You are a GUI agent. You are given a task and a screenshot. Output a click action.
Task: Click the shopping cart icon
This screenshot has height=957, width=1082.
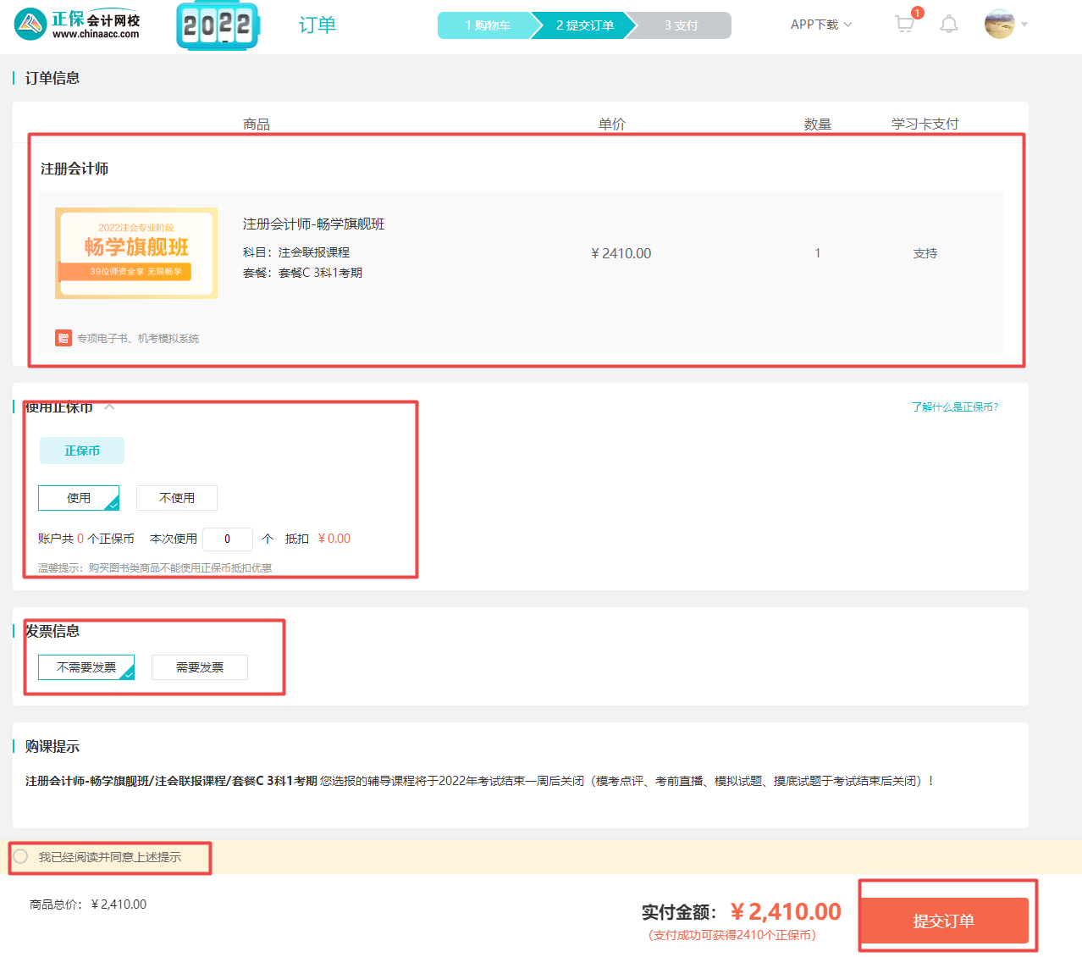point(904,25)
